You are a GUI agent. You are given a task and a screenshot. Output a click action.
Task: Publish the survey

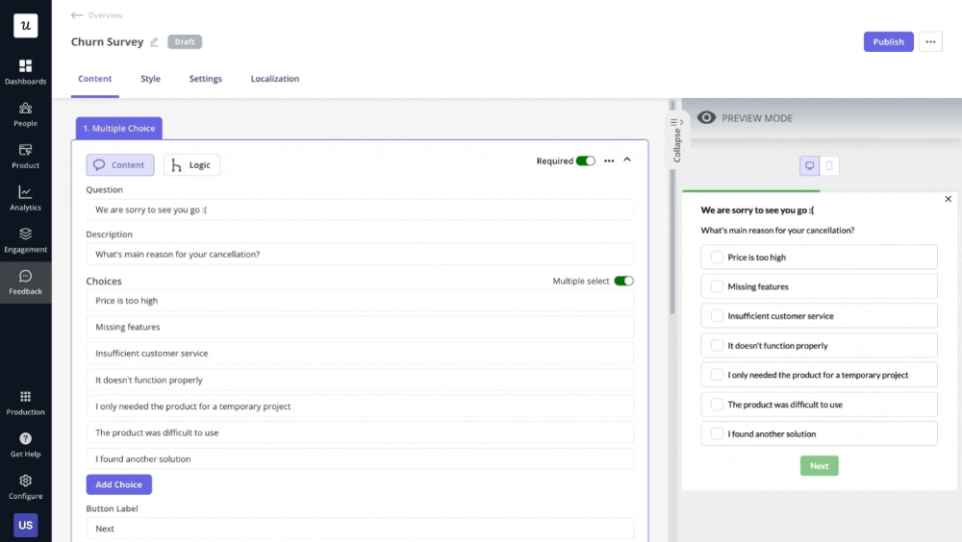pos(888,41)
